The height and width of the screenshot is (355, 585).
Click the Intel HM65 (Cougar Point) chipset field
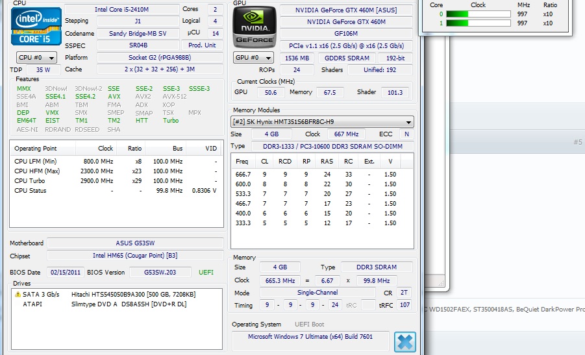tap(135, 256)
